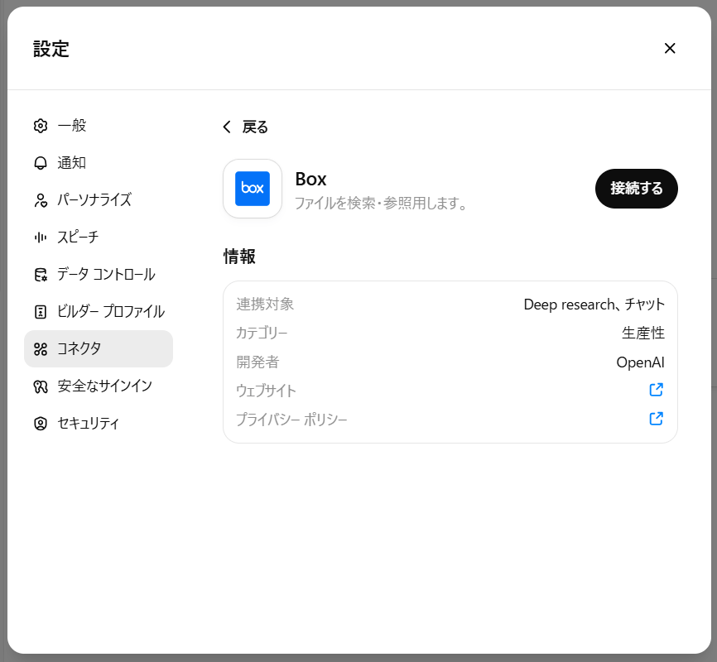This screenshot has height=662, width=717.
Task: Click the 開発者 OpenAI value
Action: pos(640,362)
